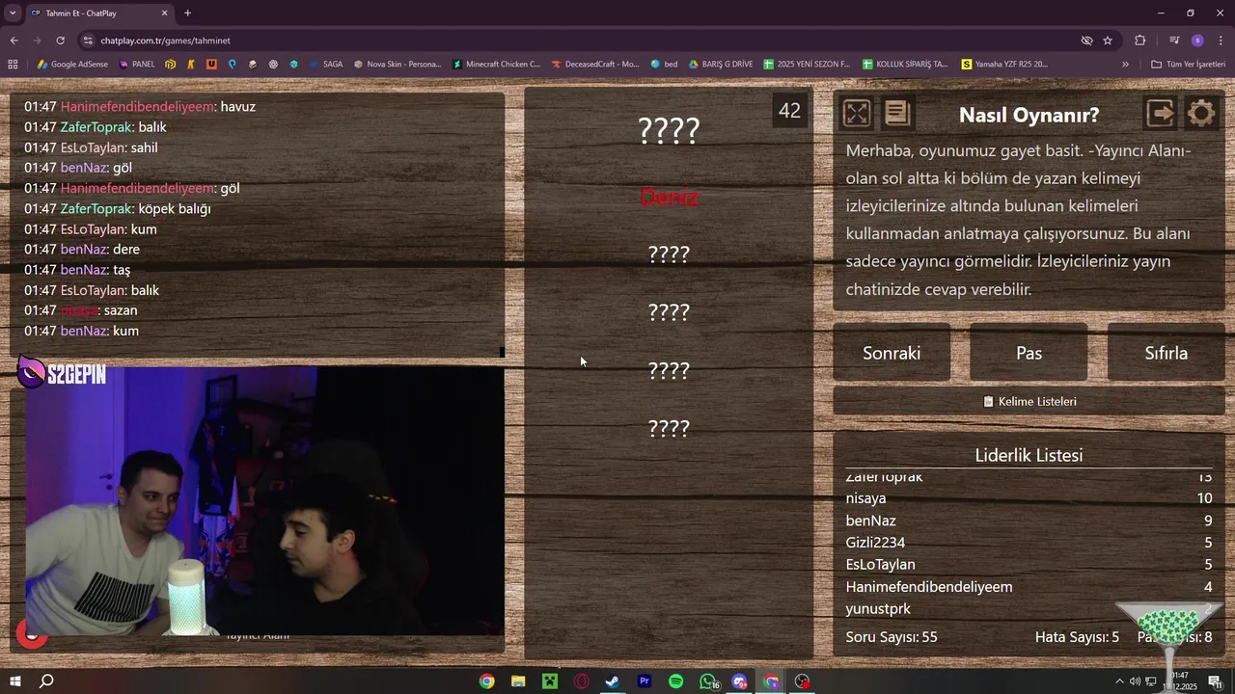Open Windows taskbar search

pos(46,681)
